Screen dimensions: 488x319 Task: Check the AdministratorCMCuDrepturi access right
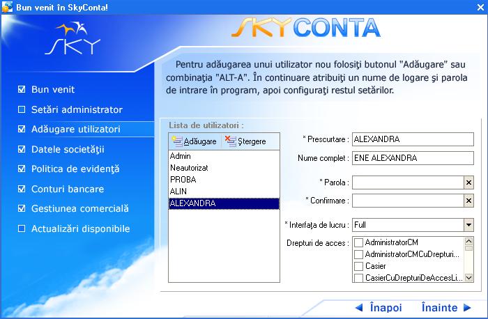coord(358,254)
